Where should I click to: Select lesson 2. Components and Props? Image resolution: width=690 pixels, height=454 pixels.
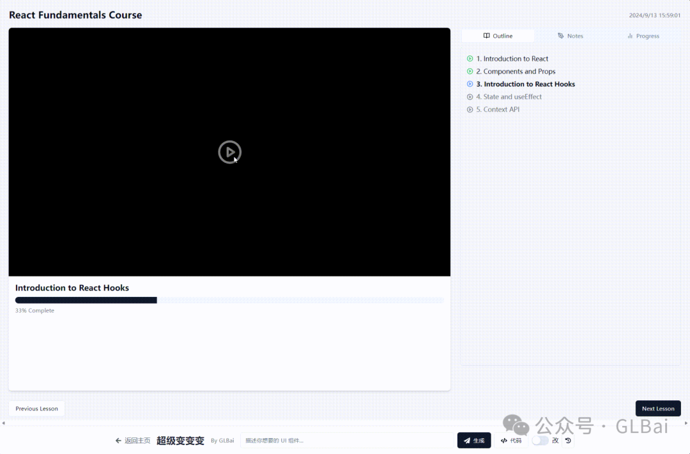pos(516,72)
